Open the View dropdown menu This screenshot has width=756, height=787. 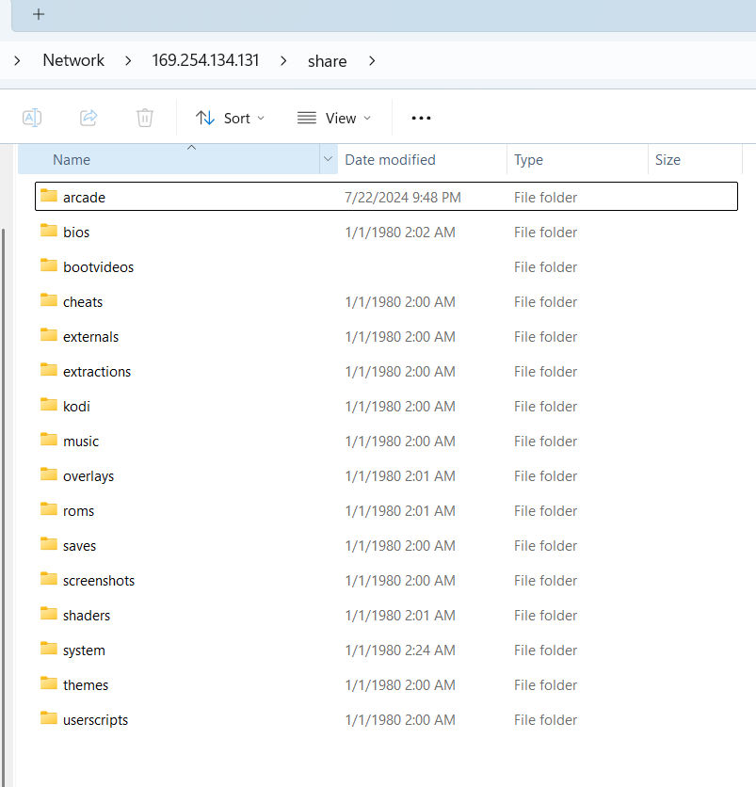[333, 118]
